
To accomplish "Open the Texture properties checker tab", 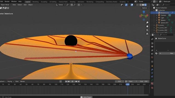I will click(x=152, y=88).
